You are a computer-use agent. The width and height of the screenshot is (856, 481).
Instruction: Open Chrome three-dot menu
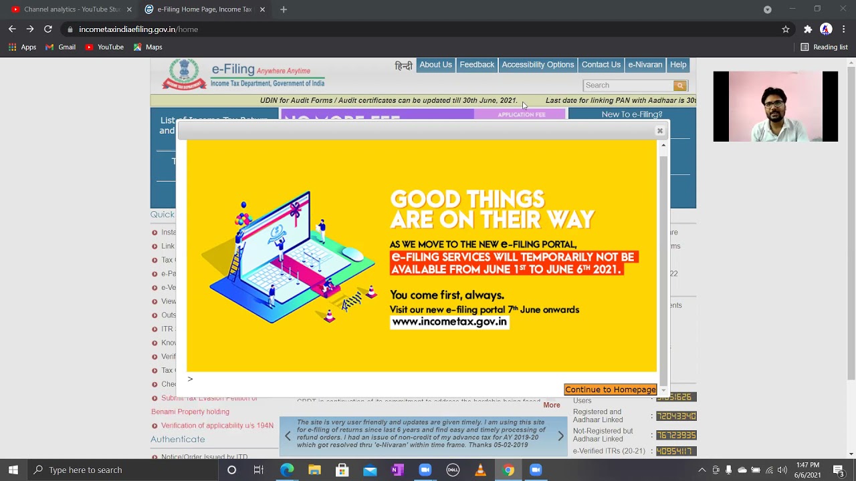(844, 29)
